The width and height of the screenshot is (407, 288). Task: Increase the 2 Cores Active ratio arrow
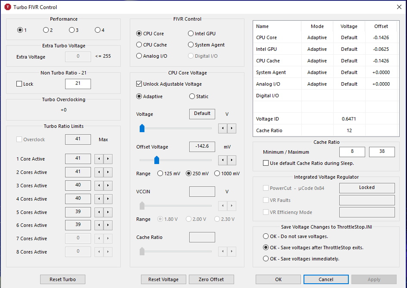(108, 172)
